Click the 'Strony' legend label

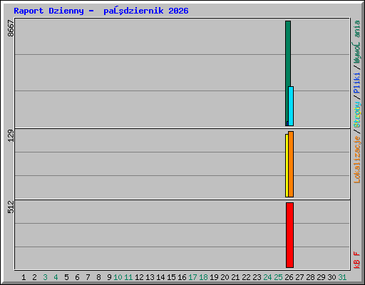pyautogui.click(x=356, y=115)
